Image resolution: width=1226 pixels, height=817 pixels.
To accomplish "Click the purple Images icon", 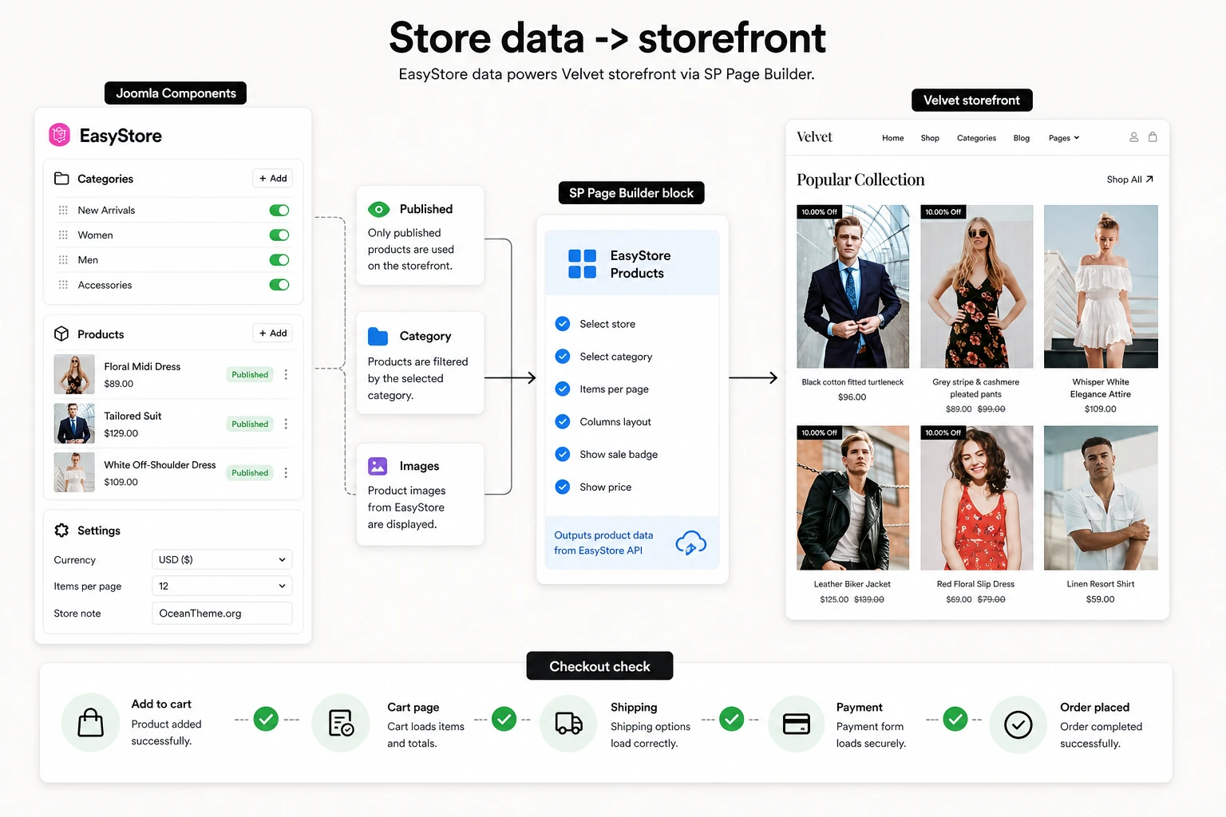I will pos(378,466).
